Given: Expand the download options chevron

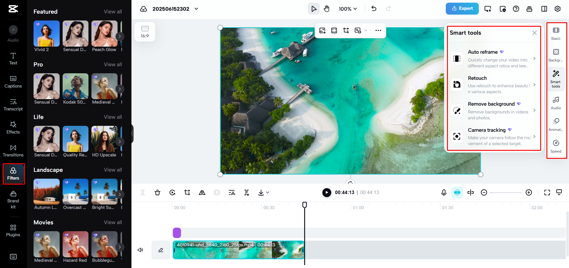Looking at the screenshot, I should (x=267, y=192).
